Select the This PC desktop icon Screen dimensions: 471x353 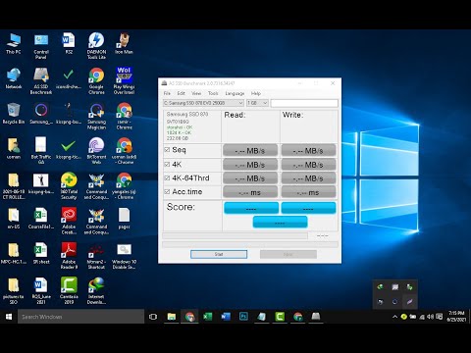[x=14, y=43]
